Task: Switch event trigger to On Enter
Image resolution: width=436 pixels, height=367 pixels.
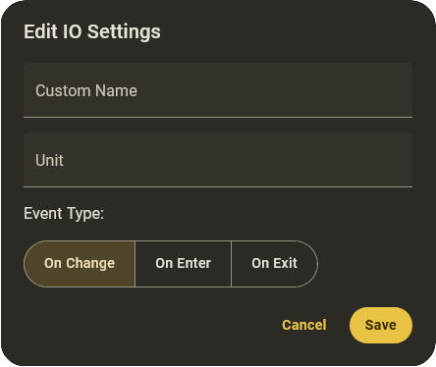Action: pos(183,264)
